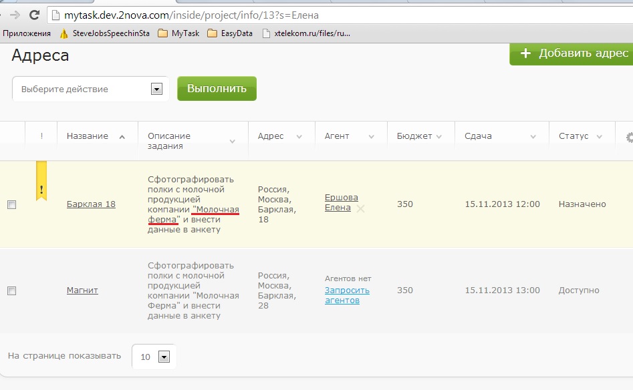Click the Бюджет column header
The image size is (633, 390).
[414, 136]
